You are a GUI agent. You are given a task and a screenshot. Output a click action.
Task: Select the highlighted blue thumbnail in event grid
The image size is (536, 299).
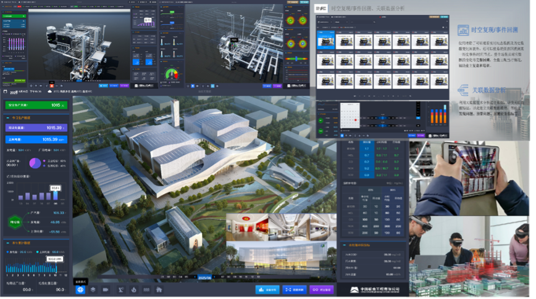click(325, 40)
